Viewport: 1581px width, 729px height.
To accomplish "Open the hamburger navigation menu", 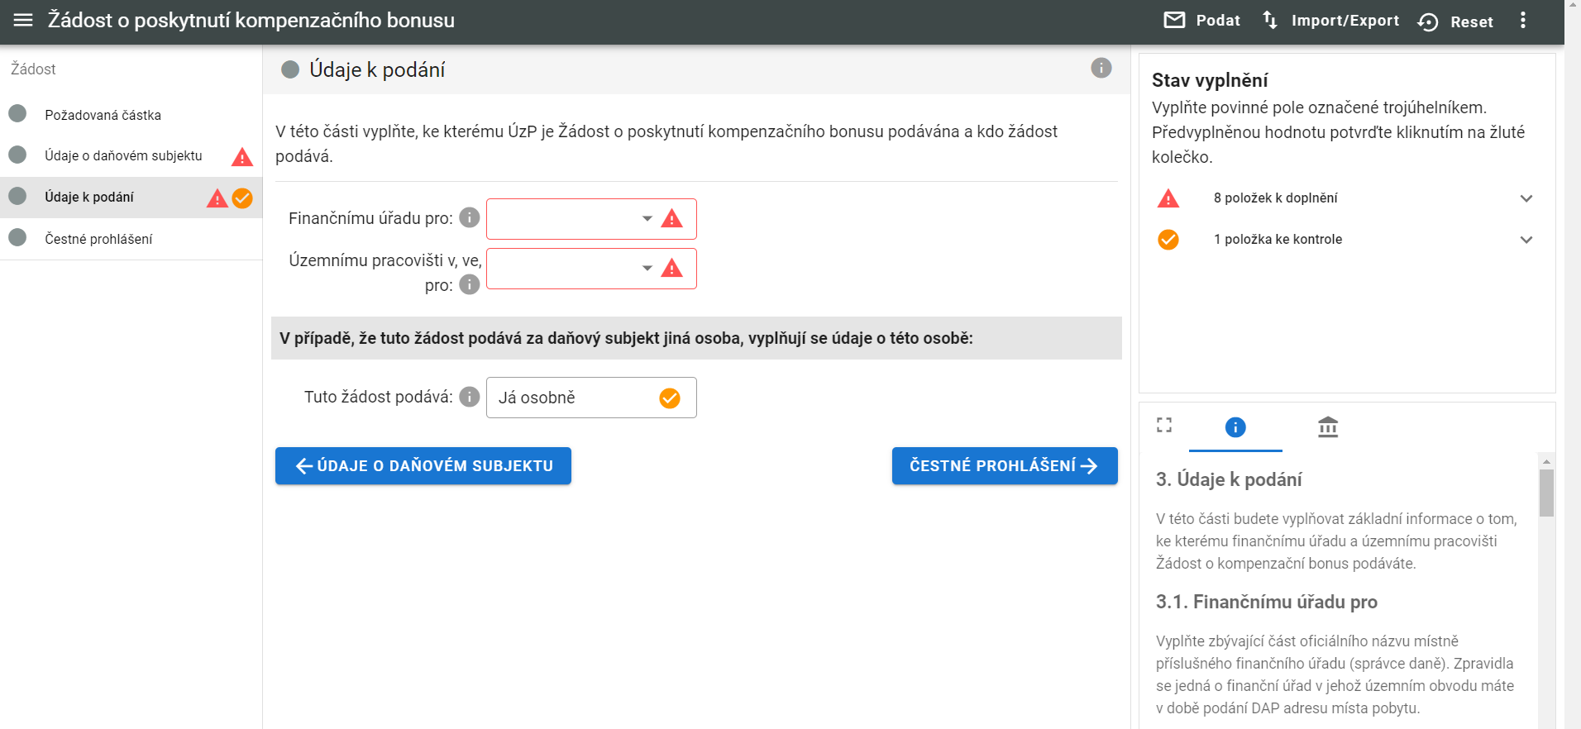I will [x=23, y=20].
